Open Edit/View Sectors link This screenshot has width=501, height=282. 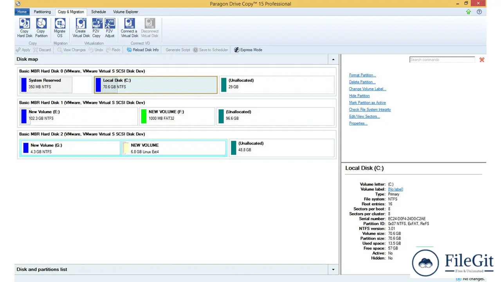(x=364, y=116)
